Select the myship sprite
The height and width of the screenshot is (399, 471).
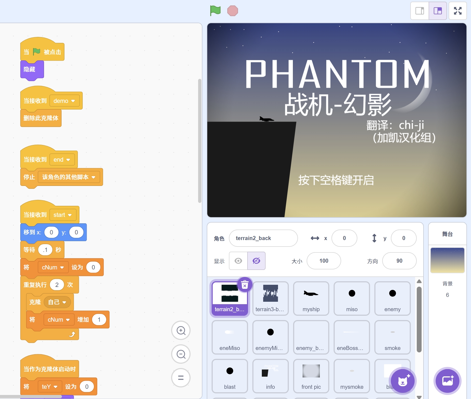(x=311, y=298)
